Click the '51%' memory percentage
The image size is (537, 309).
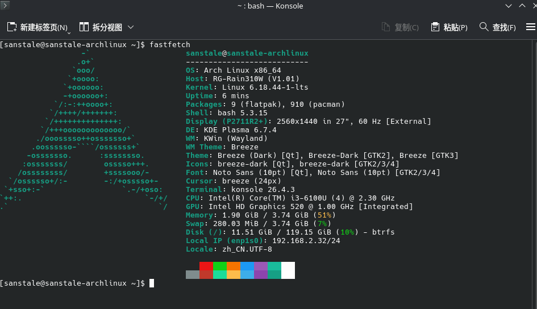[324, 215]
